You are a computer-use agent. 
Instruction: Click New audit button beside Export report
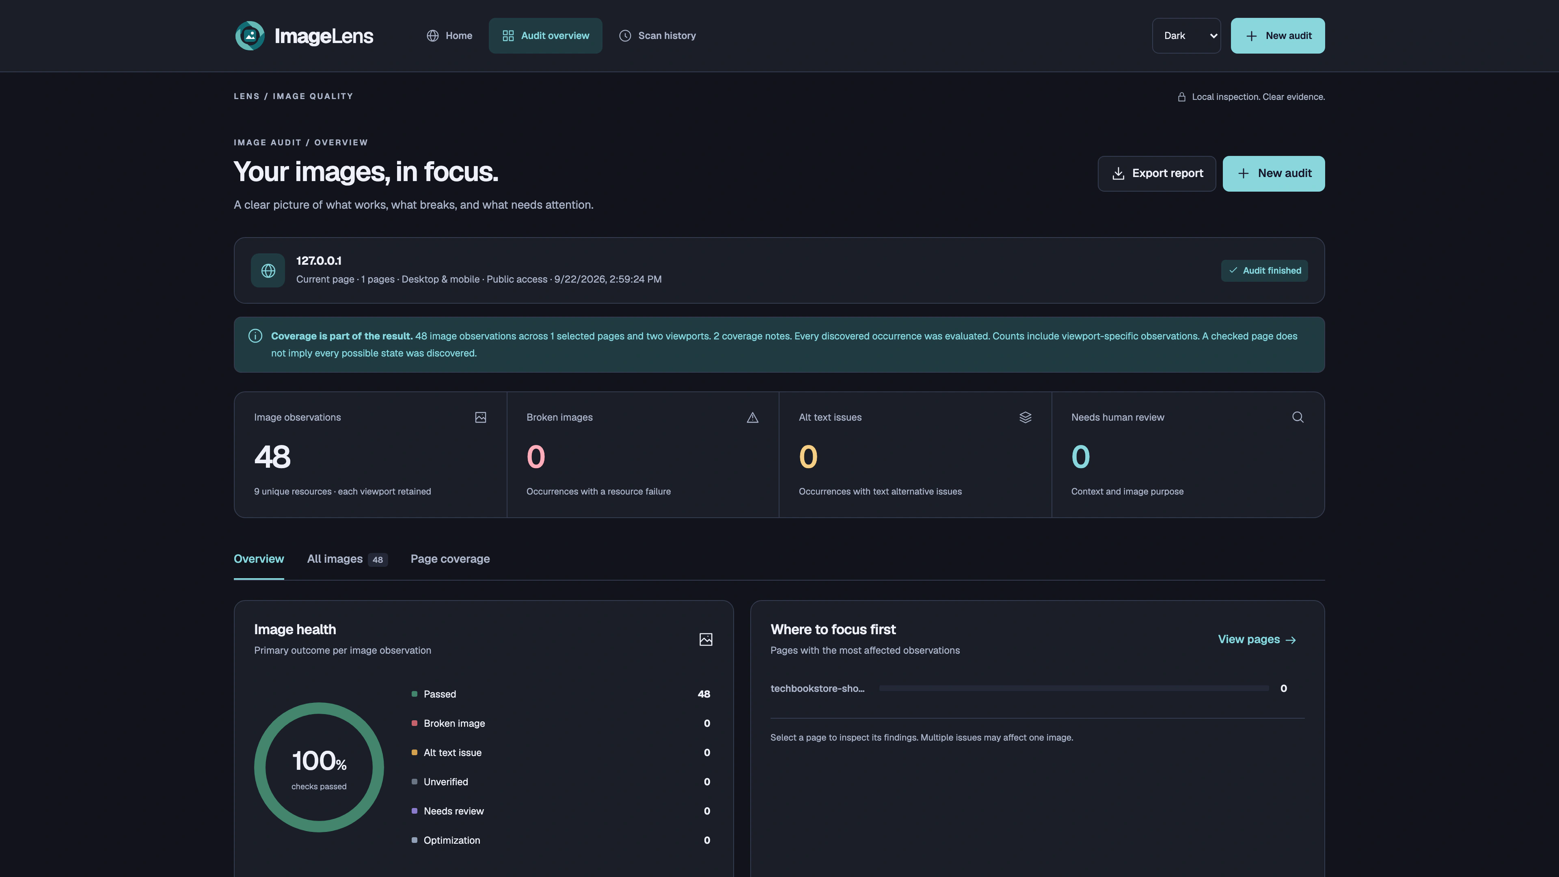[x=1273, y=174]
